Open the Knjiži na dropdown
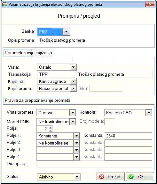This screenshot has width=157, height=184. [x=73, y=81]
